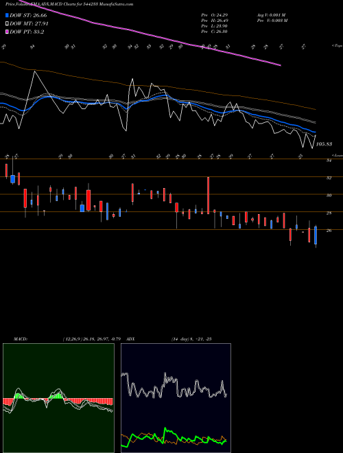Click the ADX parameters '(14 day) 8, +21, -25'
The height and width of the screenshot is (453, 343).
point(191,339)
